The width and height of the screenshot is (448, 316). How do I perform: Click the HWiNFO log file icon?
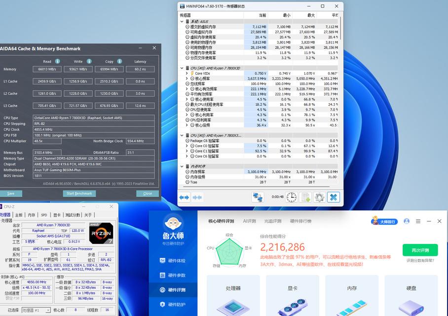click(x=305, y=197)
